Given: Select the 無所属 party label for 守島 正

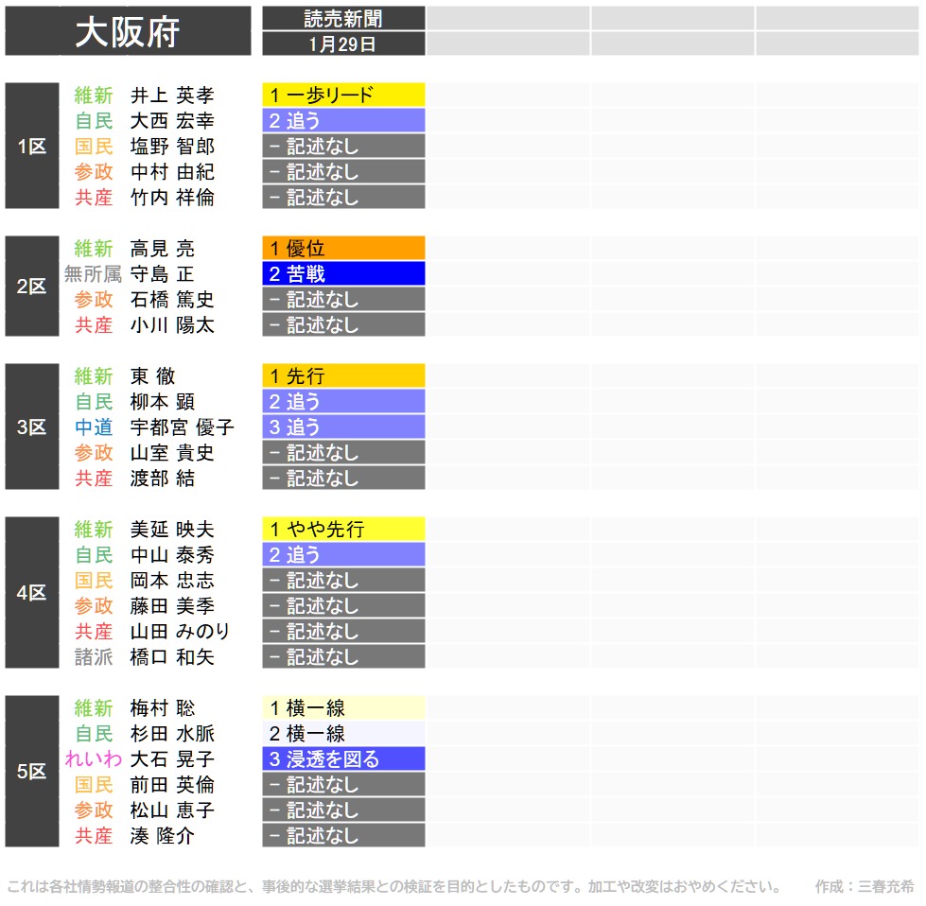Looking at the screenshot, I should coord(93,274).
